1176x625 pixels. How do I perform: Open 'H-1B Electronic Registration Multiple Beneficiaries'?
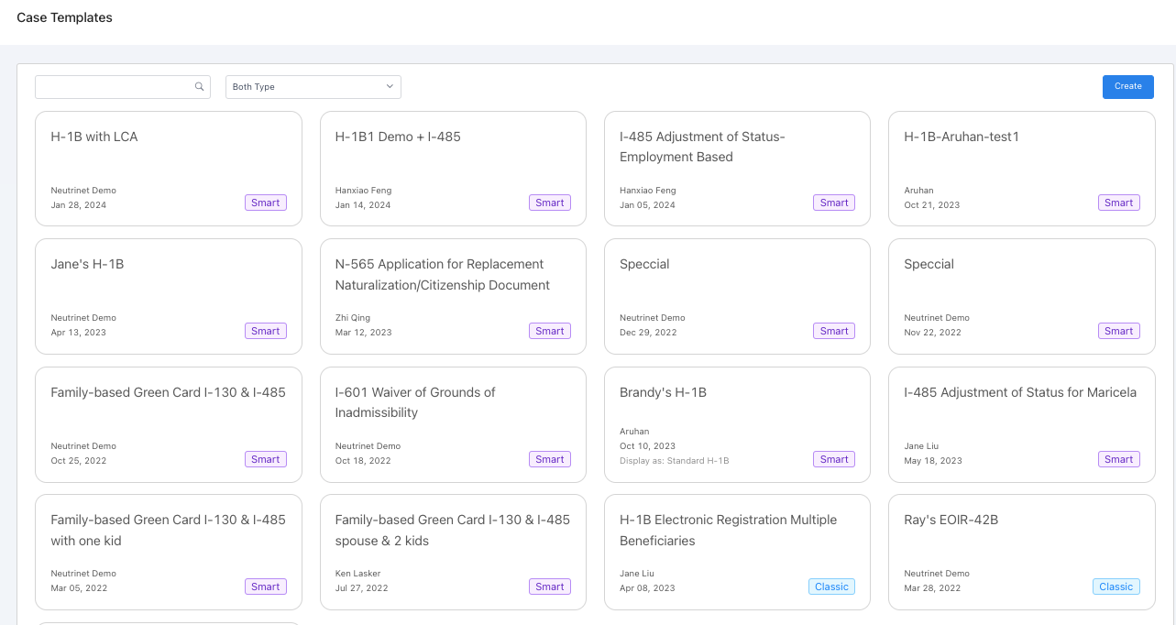coord(737,550)
